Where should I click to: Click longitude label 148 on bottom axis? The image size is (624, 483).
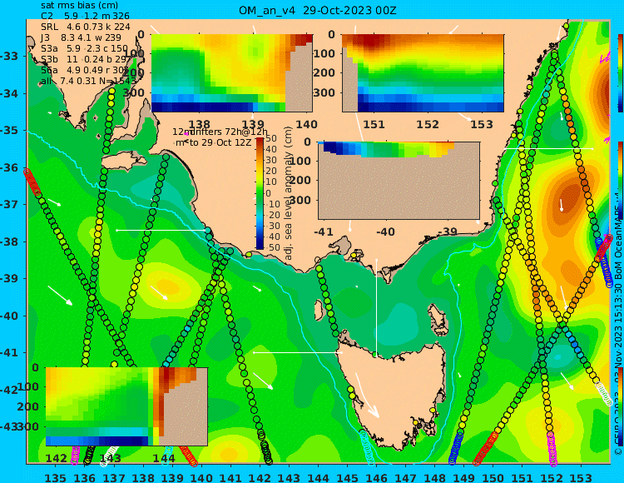pyautogui.click(x=434, y=478)
